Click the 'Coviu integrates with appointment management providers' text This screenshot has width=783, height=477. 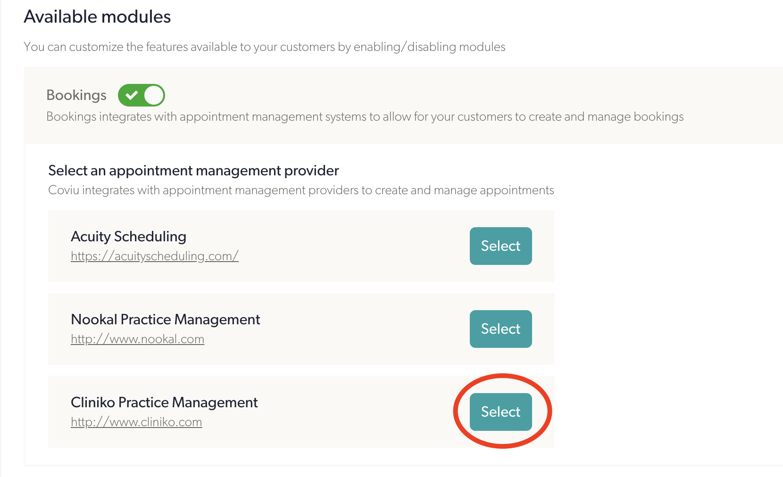(301, 190)
